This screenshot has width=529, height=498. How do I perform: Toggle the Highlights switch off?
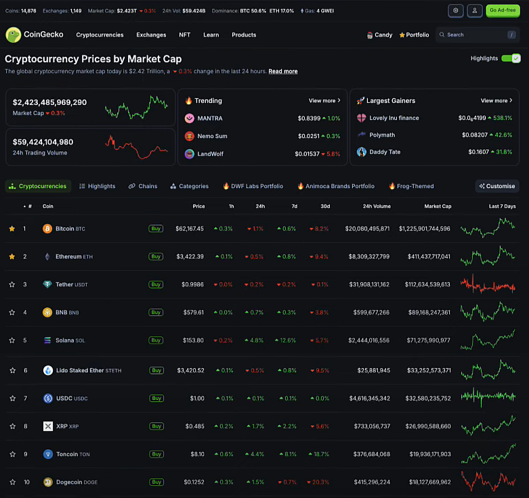point(511,59)
